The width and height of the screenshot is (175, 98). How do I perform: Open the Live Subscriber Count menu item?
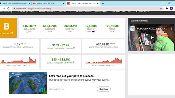coord(121,11)
